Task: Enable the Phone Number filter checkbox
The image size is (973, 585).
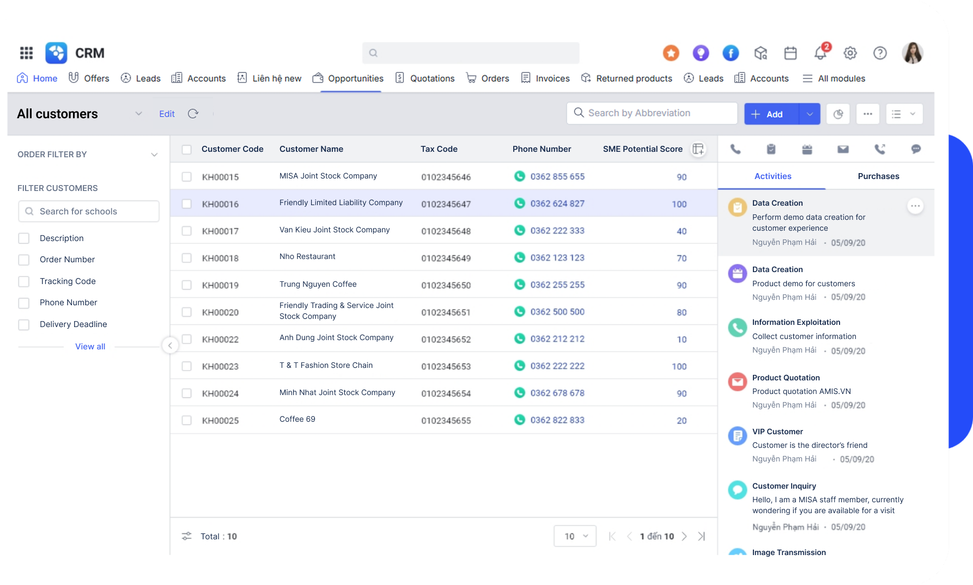Action: tap(24, 303)
